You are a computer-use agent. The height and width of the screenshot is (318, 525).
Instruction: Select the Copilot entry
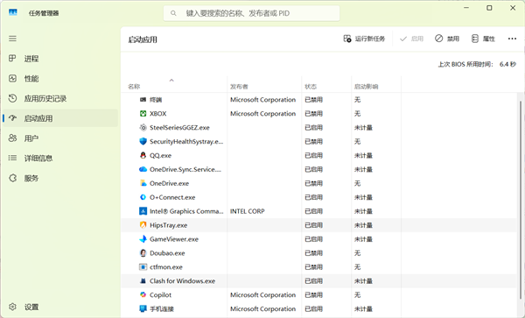tap(160, 295)
